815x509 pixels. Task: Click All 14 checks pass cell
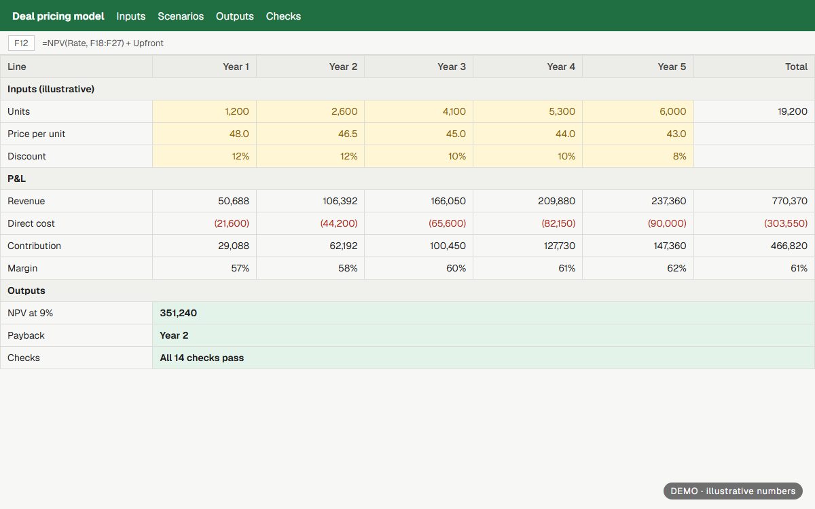[484, 358]
